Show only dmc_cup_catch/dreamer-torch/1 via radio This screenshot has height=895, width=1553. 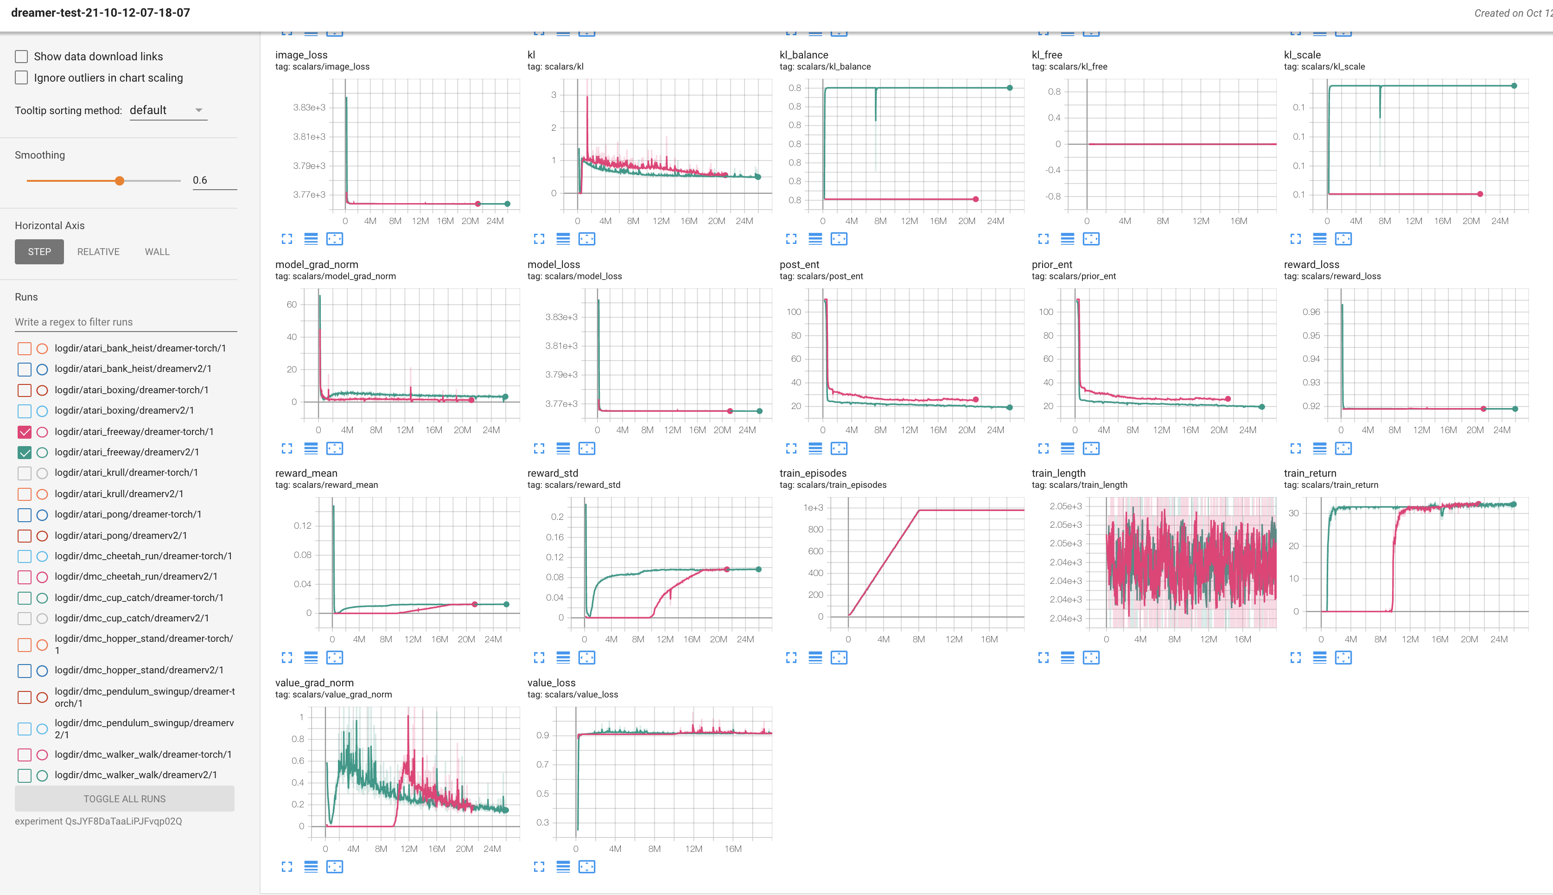42,598
